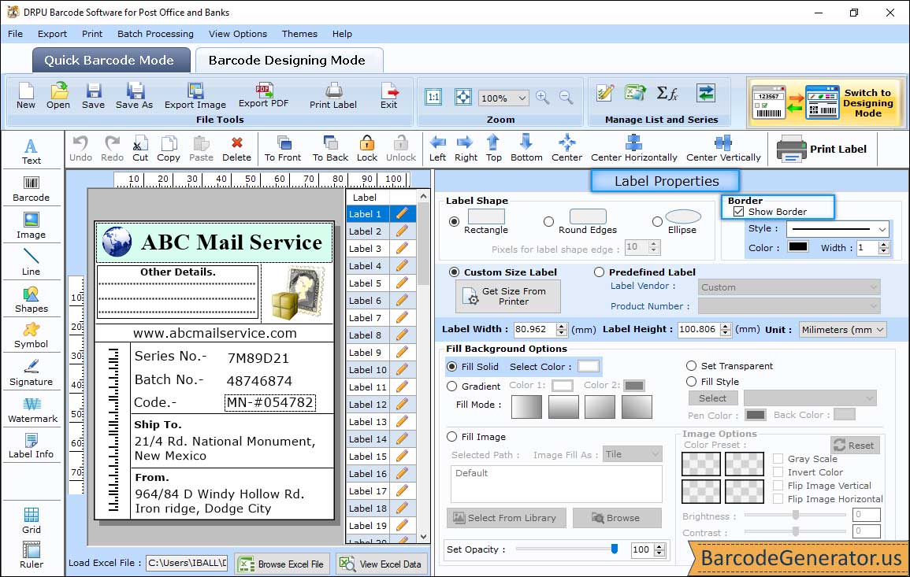910x577 pixels.
Task: Export the label to PDF
Action: tap(263, 95)
